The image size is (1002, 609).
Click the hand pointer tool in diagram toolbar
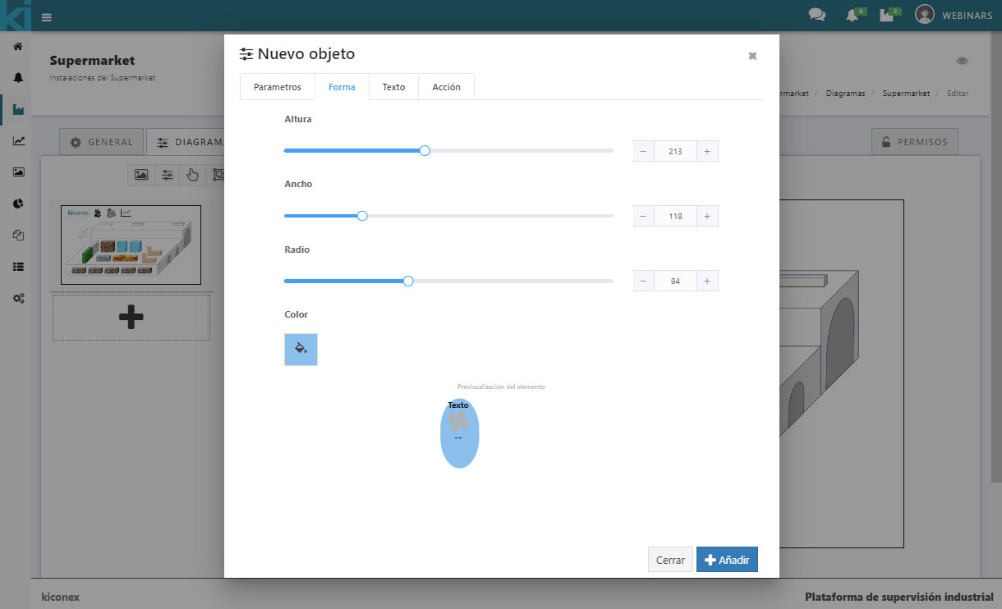[193, 175]
